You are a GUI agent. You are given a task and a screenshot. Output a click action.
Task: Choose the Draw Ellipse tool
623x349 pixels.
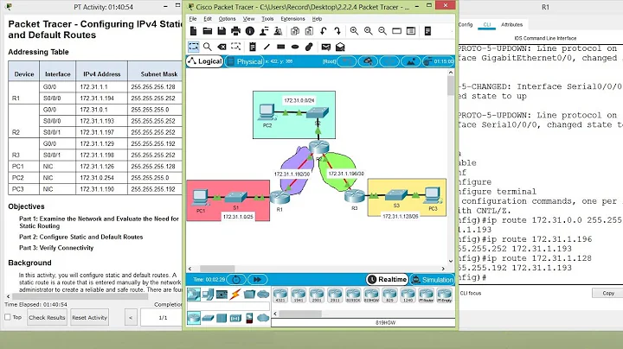point(295,47)
